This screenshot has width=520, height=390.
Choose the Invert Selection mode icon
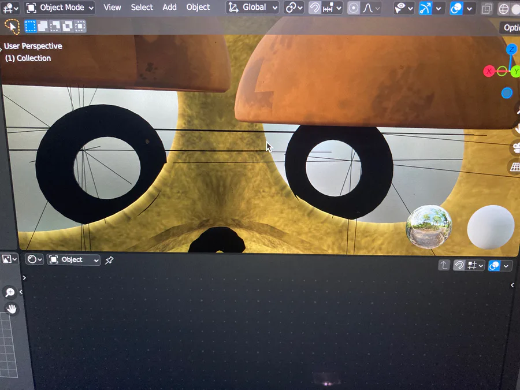[x=68, y=27]
